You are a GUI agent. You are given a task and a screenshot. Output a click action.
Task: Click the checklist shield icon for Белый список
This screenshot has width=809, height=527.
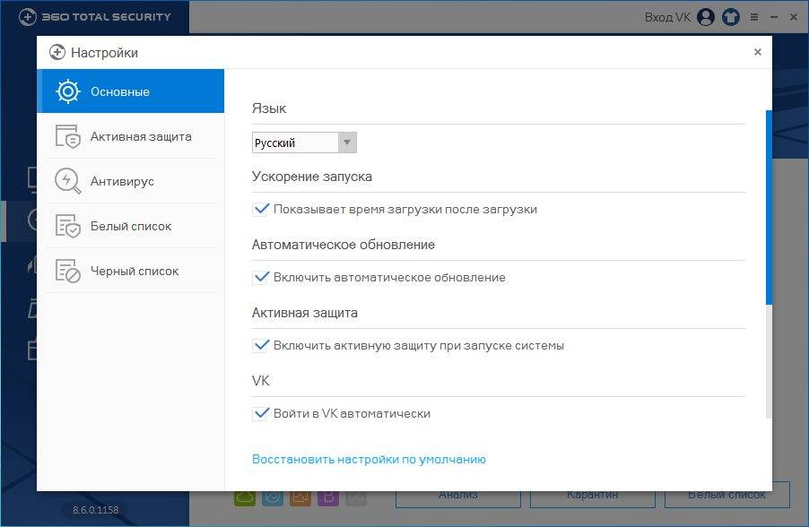(68, 226)
